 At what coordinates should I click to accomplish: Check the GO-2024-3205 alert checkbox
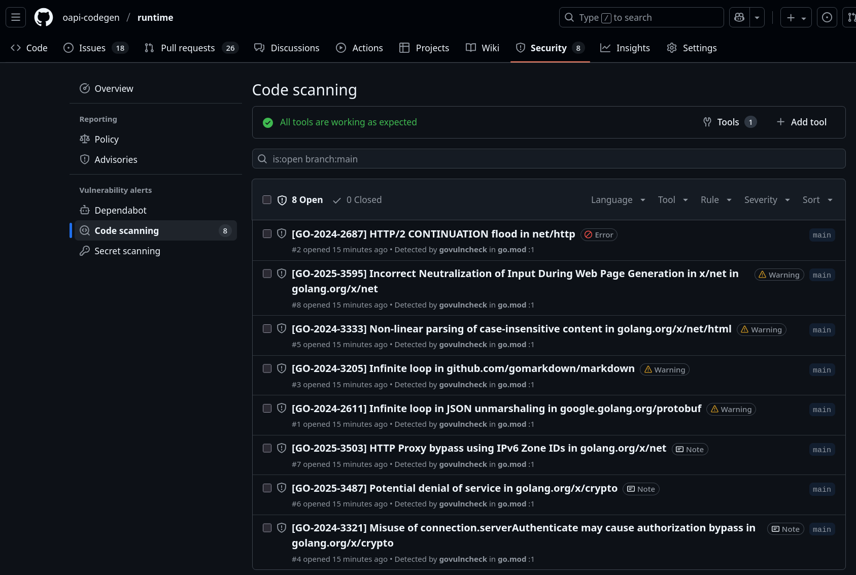point(267,368)
